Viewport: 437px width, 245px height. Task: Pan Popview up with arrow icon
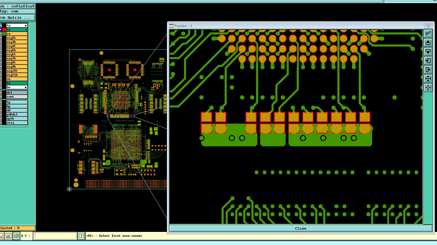coord(428,42)
